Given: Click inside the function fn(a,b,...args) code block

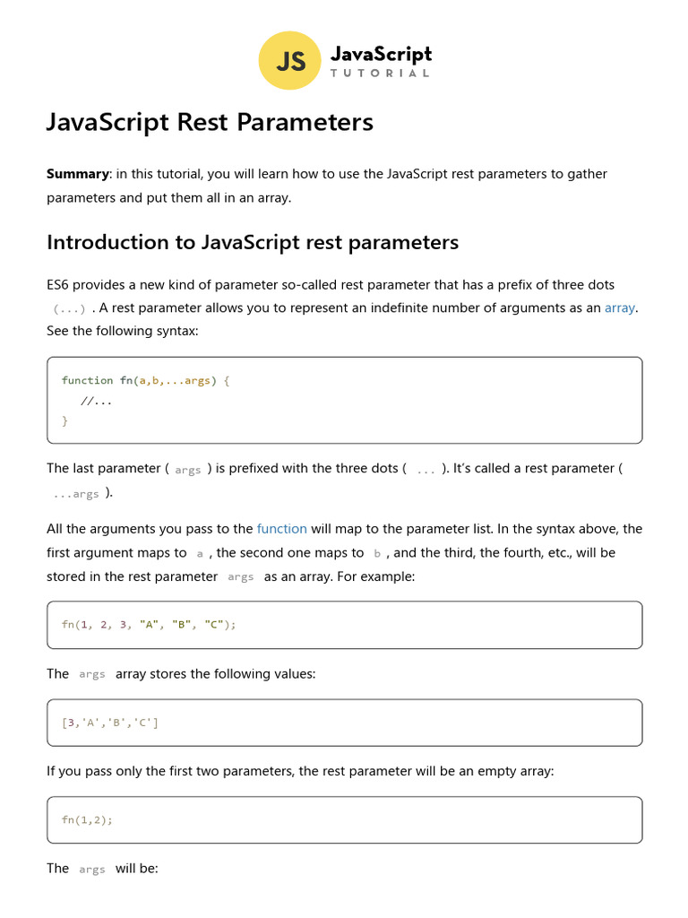Looking at the screenshot, I should click(345, 400).
